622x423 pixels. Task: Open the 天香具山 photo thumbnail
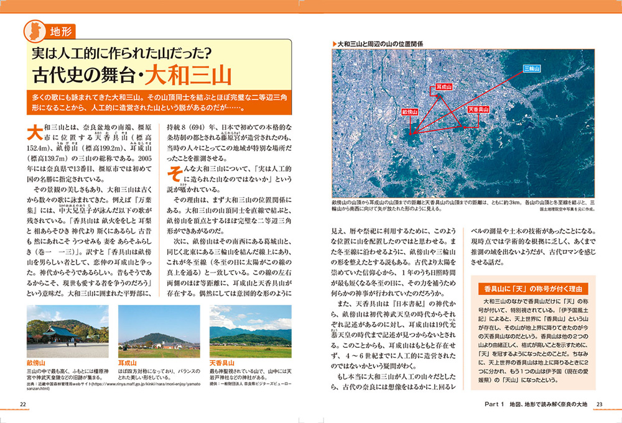250,332
